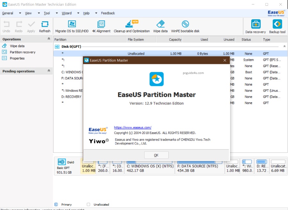
Task: Click the Unallocated legend box
Action: [x=88, y=204]
